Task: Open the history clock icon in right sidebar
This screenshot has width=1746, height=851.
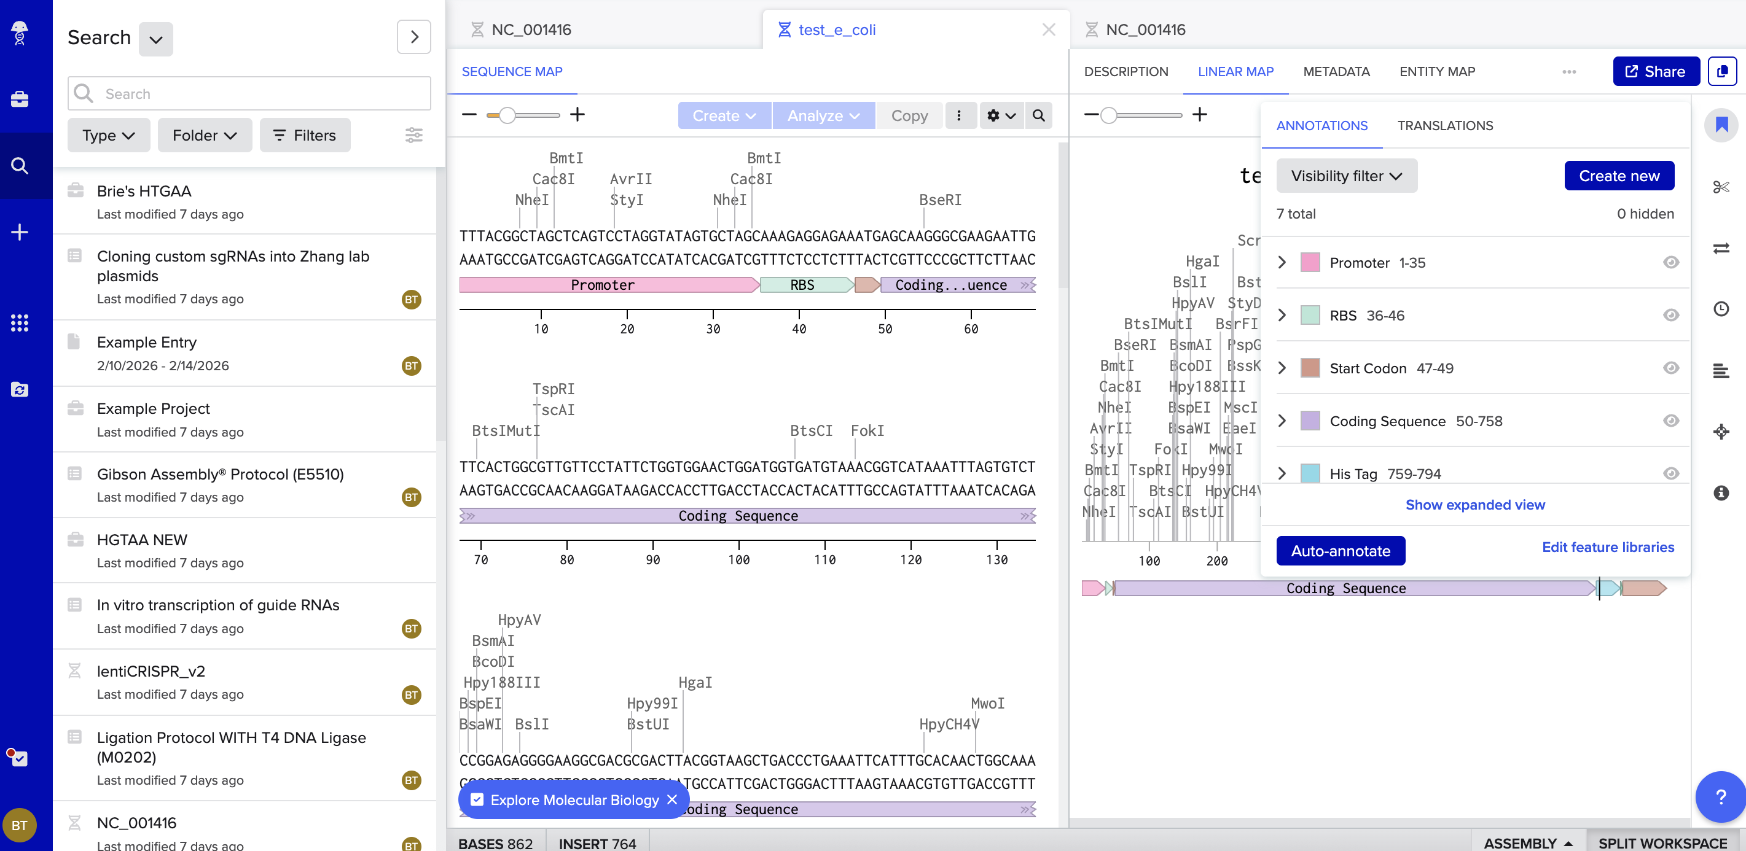Action: click(x=1720, y=309)
